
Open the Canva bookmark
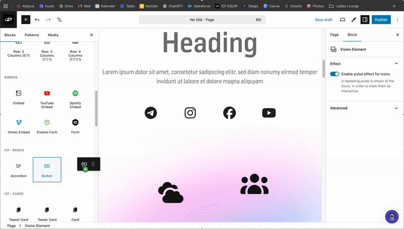click(x=271, y=6)
